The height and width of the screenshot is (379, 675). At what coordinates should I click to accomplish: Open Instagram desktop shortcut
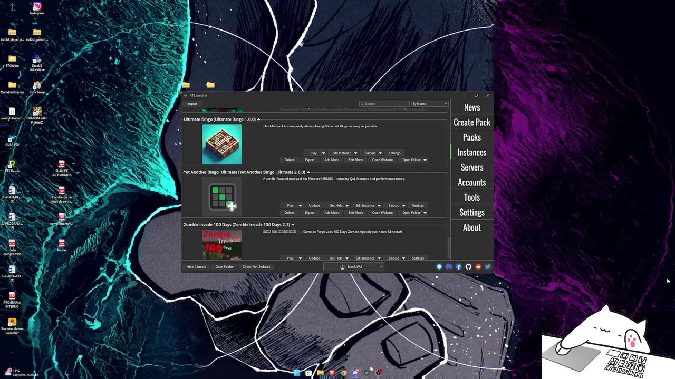37,8
